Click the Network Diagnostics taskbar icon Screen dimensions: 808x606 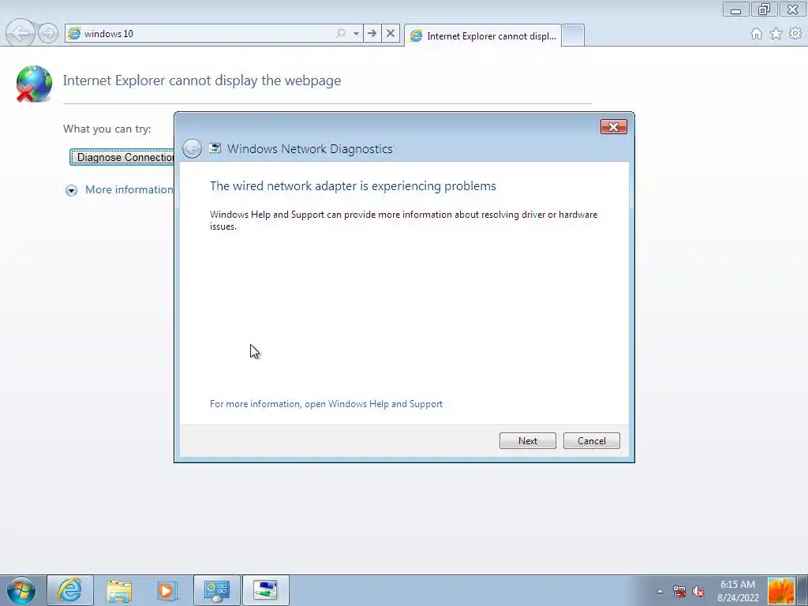click(x=265, y=590)
